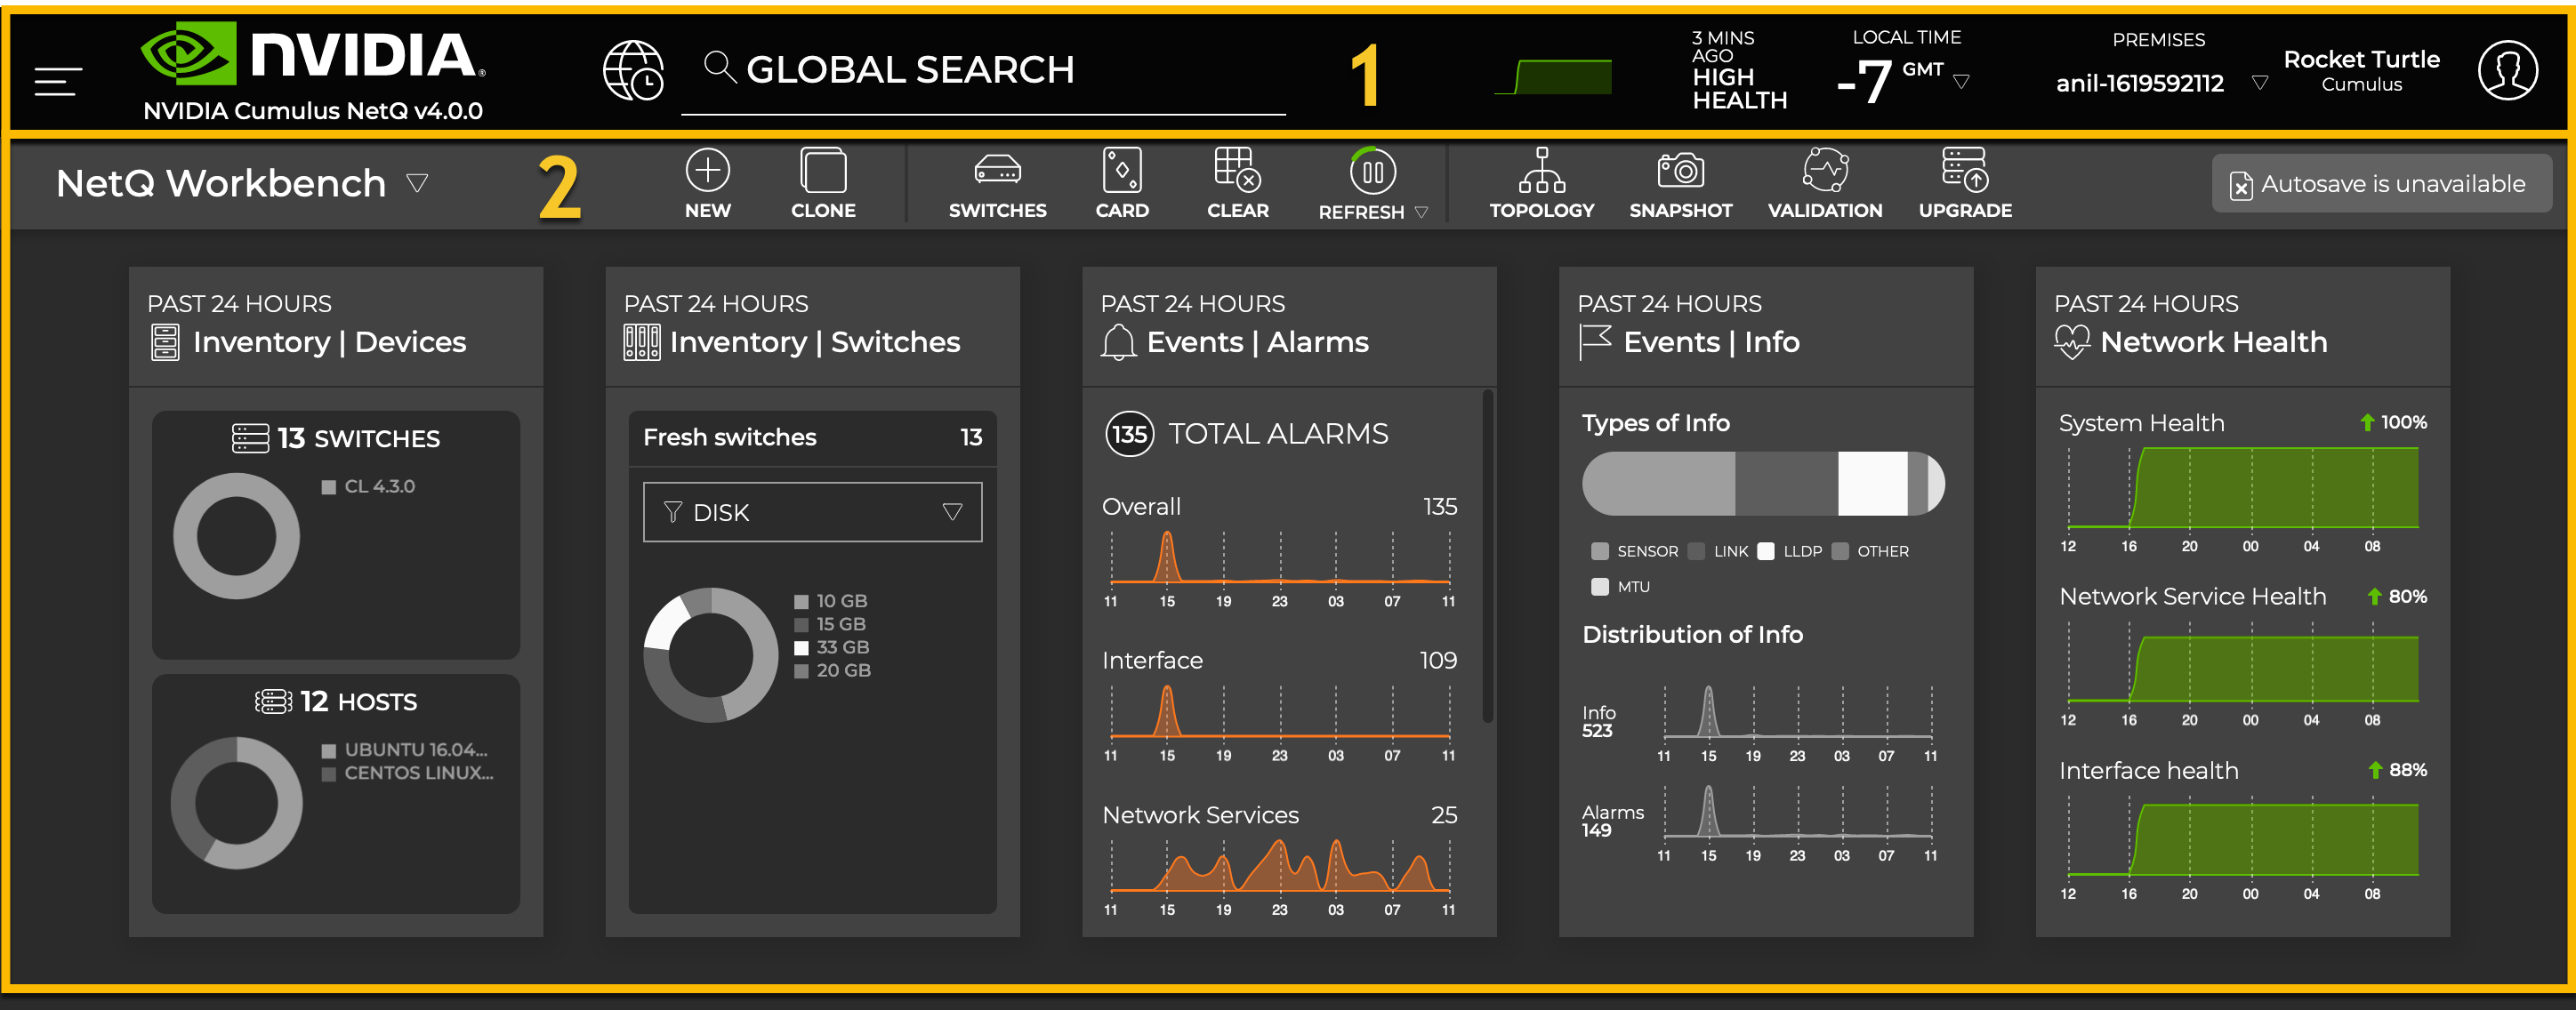Click the New workbench icon
2576x1010 pixels.
point(707,171)
